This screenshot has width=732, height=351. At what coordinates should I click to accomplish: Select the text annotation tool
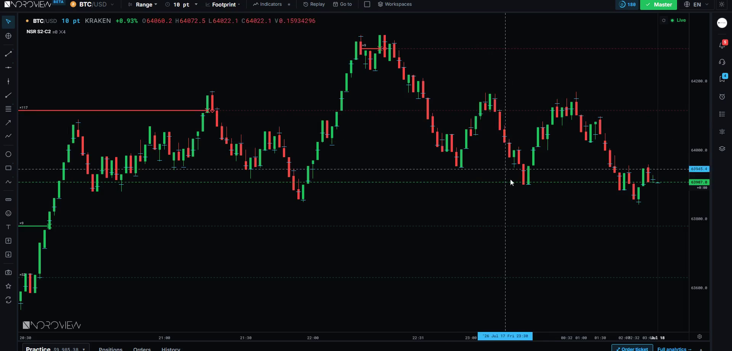[x=8, y=227]
